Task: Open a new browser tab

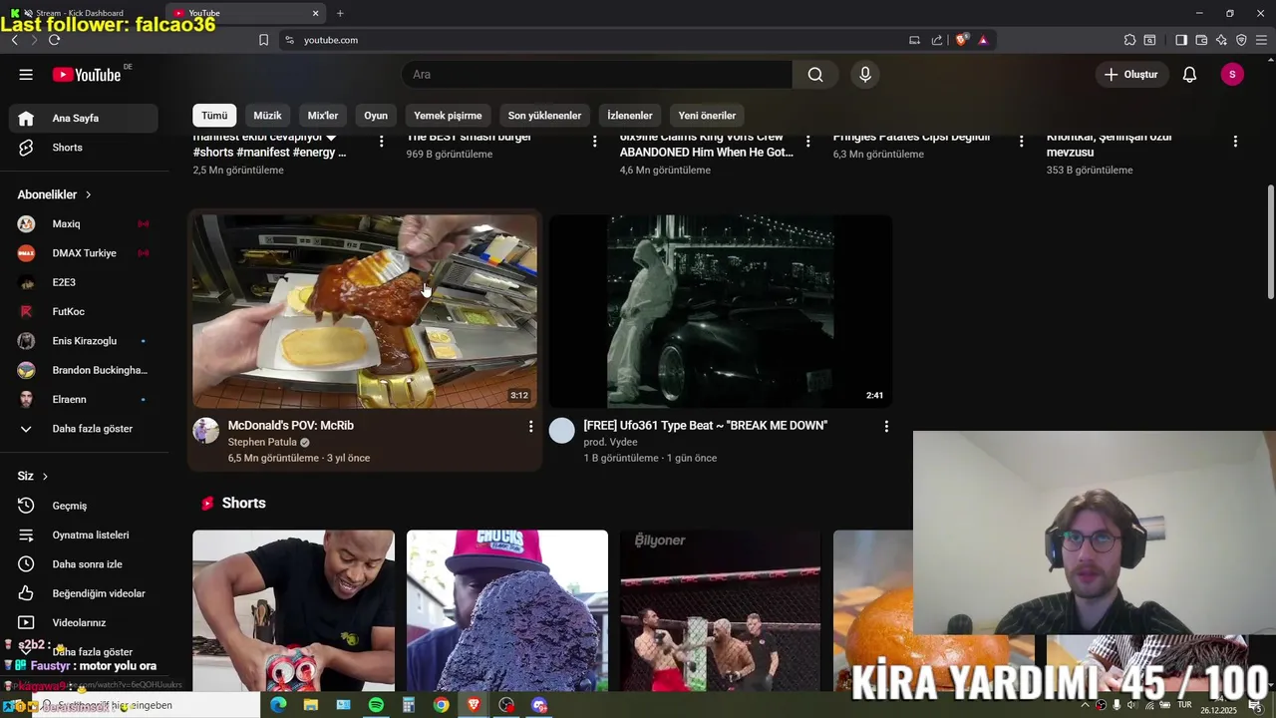Action: (x=340, y=13)
